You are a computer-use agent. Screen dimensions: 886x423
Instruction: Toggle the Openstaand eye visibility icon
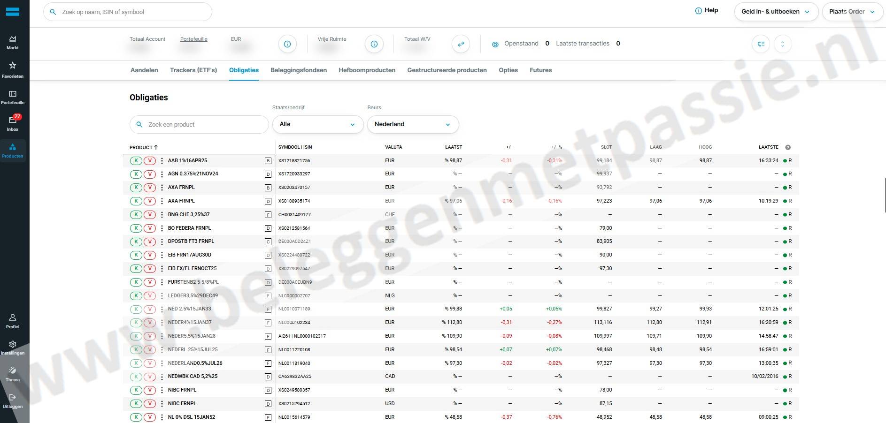(x=495, y=44)
